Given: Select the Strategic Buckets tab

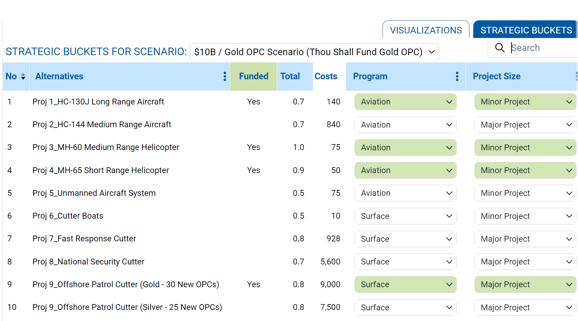Looking at the screenshot, I should (x=526, y=30).
